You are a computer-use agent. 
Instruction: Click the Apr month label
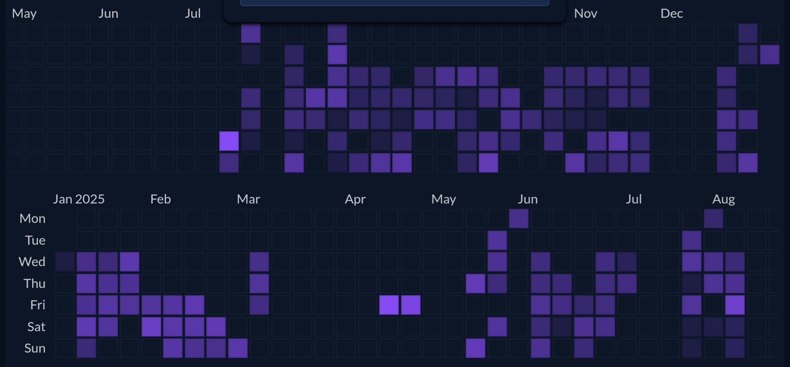click(355, 199)
